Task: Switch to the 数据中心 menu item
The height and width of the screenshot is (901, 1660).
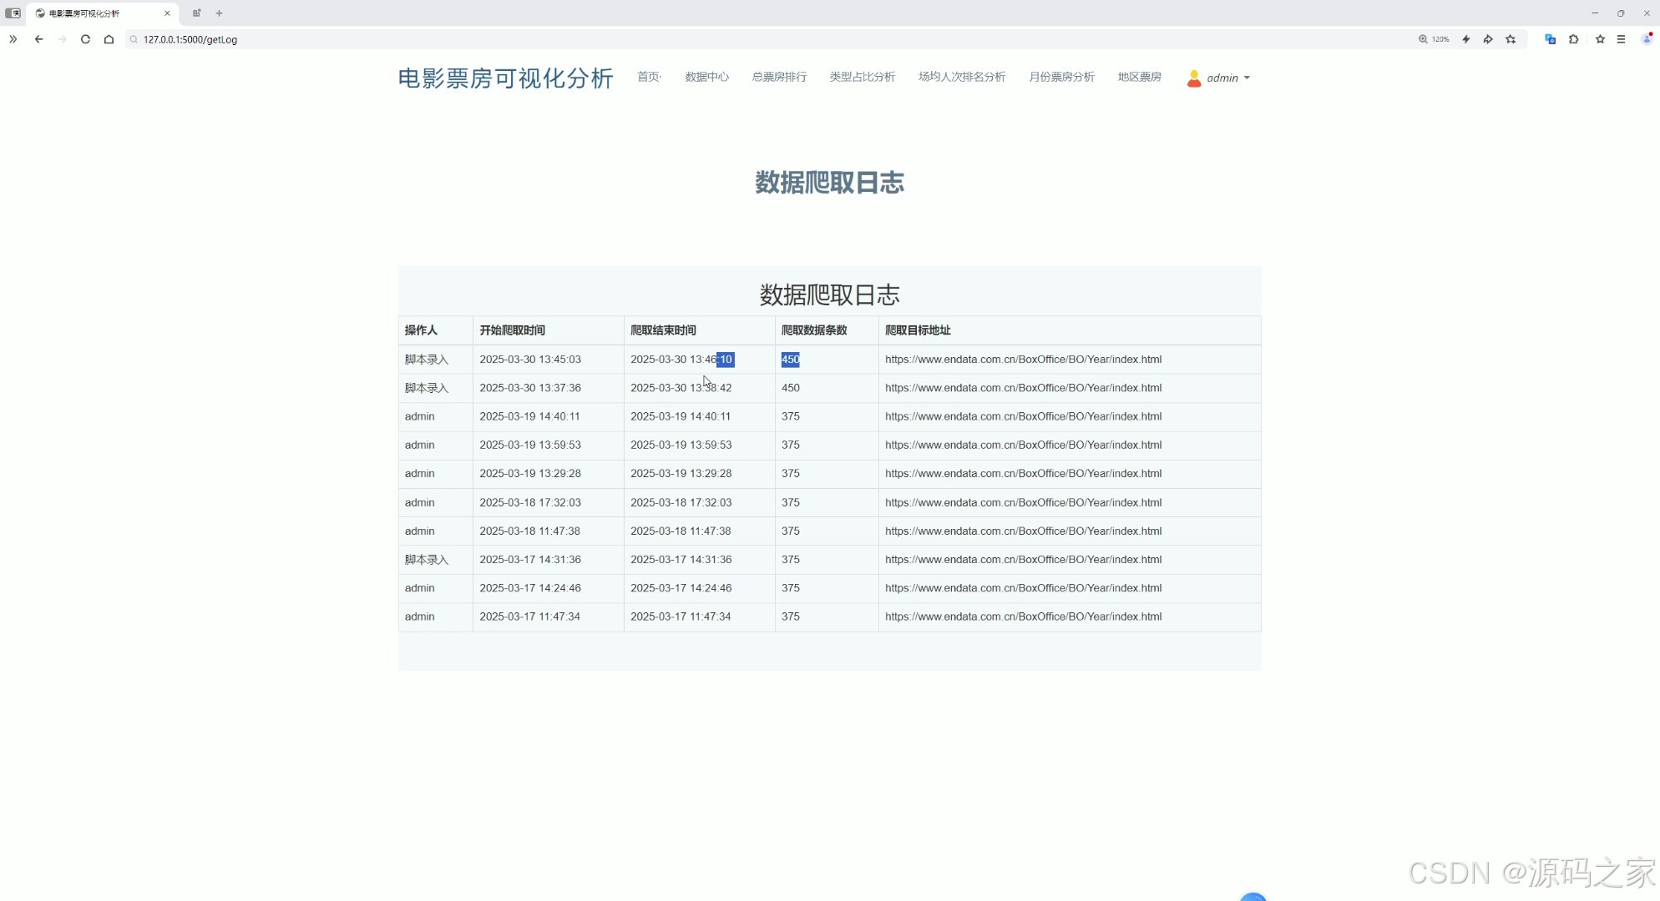Action: (x=706, y=77)
